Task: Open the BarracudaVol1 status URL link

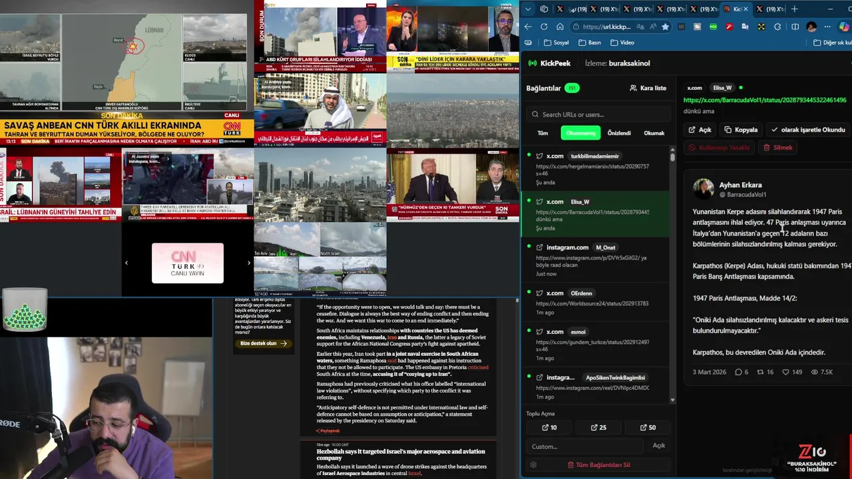Action: click(x=765, y=100)
